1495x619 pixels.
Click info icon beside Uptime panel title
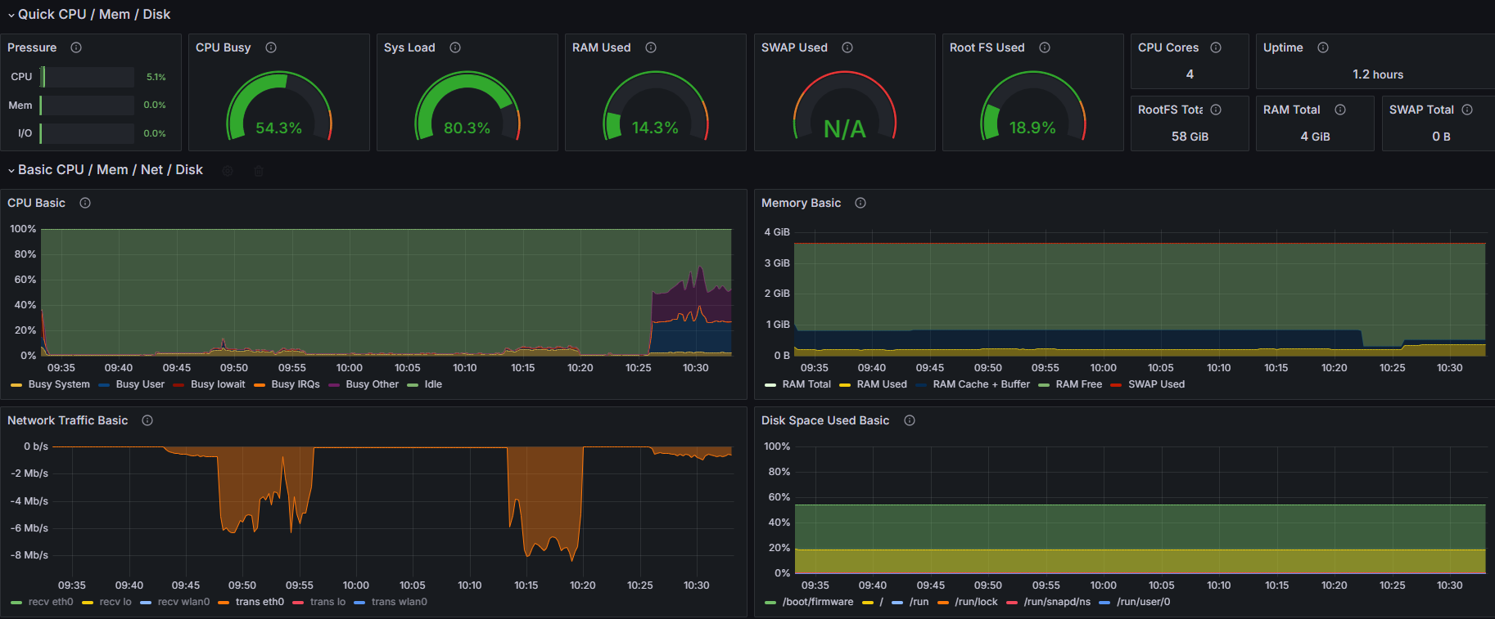click(x=1323, y=47)
